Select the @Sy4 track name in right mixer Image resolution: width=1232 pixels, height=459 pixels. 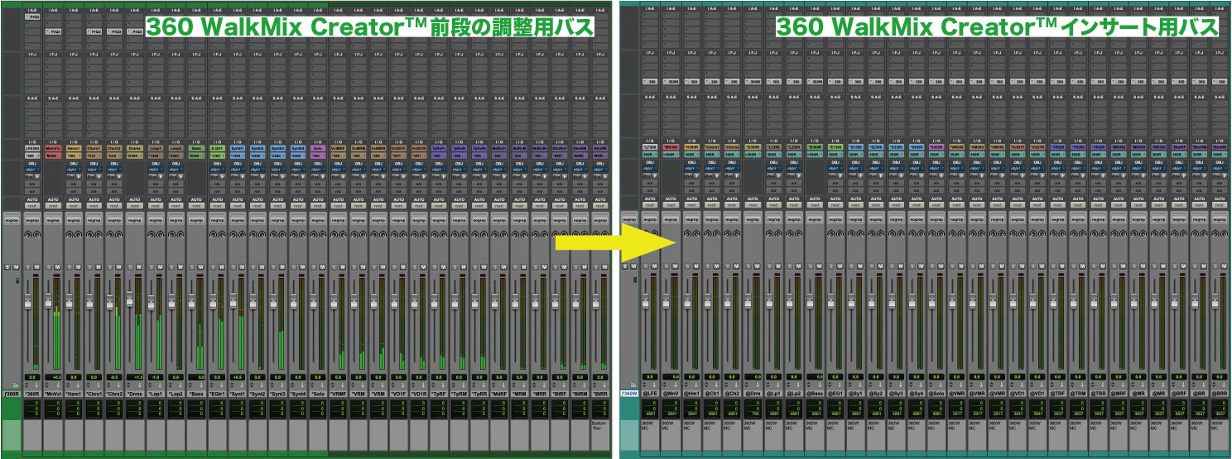click(x=915, y=394)
